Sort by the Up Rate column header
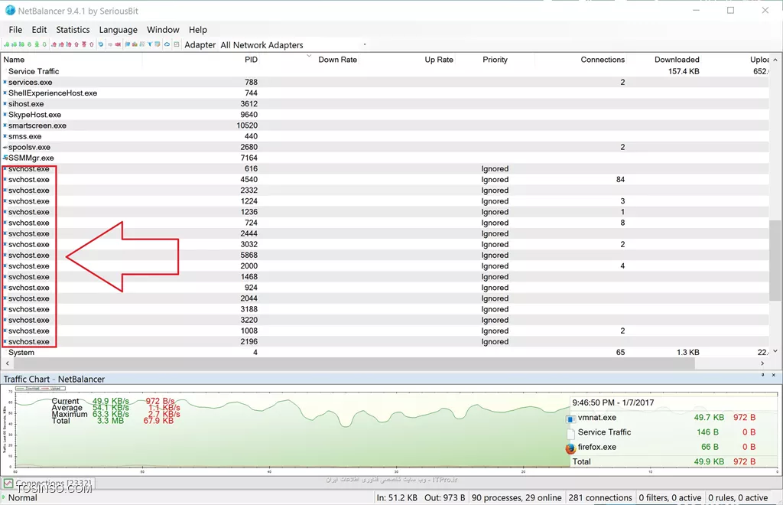The image size is (783, 505). coord(439,60)
